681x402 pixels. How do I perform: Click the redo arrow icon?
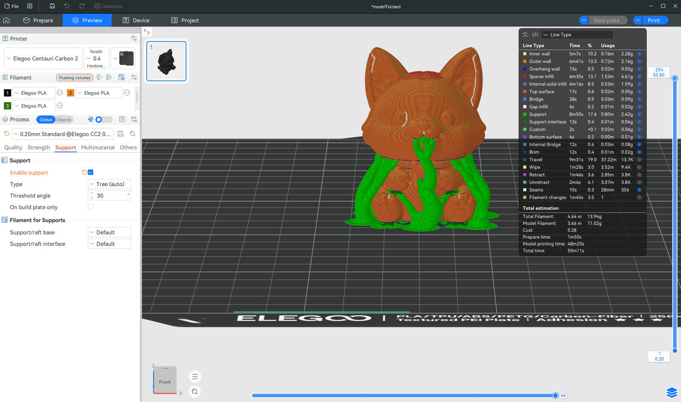point(82,6)
